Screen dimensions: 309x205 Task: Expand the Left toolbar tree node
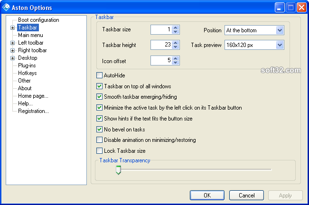(x=13, y=43)
